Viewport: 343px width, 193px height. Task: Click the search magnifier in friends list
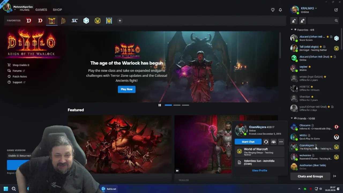336,20
